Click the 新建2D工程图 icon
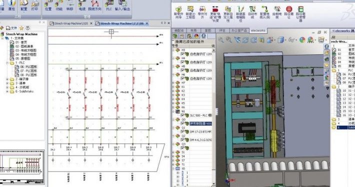Image resolution: width=355 pixels, height=187 pixels. (190, 12)
